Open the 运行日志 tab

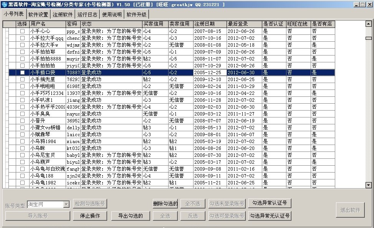point(87,15)
